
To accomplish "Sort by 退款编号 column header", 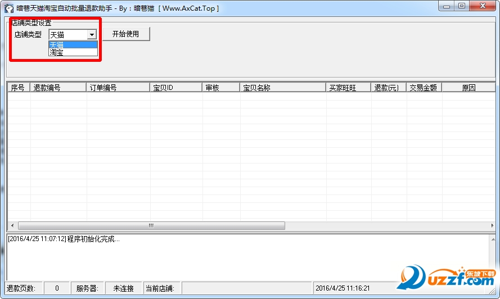I will [x=58, y=88].
